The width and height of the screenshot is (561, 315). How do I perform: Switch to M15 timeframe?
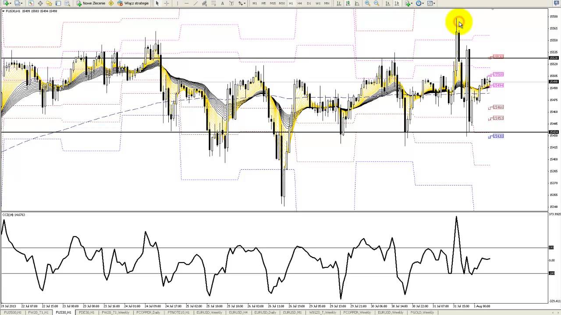click(273, 3)
